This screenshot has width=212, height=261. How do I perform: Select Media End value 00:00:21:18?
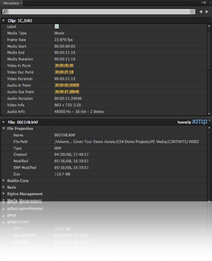65,53
